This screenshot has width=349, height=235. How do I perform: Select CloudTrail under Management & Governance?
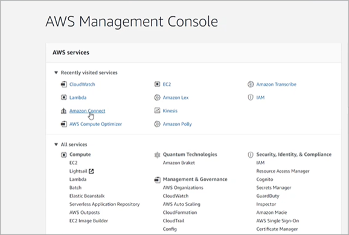pyautogui.click(x=173, y=221)
